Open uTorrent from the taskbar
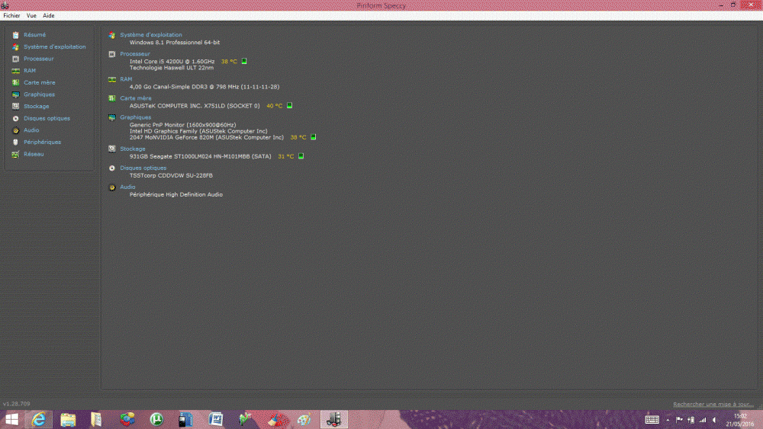 156,419
